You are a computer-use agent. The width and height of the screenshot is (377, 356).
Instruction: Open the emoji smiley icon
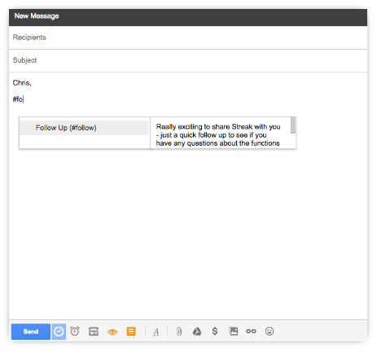tap(270, 331)
